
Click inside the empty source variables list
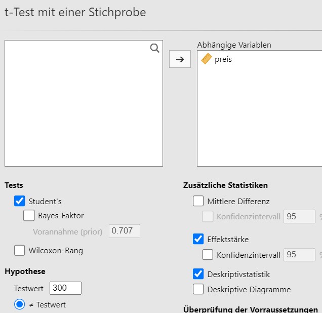(84, 103)
